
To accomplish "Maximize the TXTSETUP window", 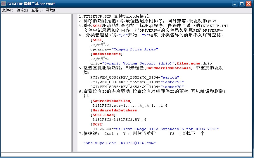I will pos(242,4).
